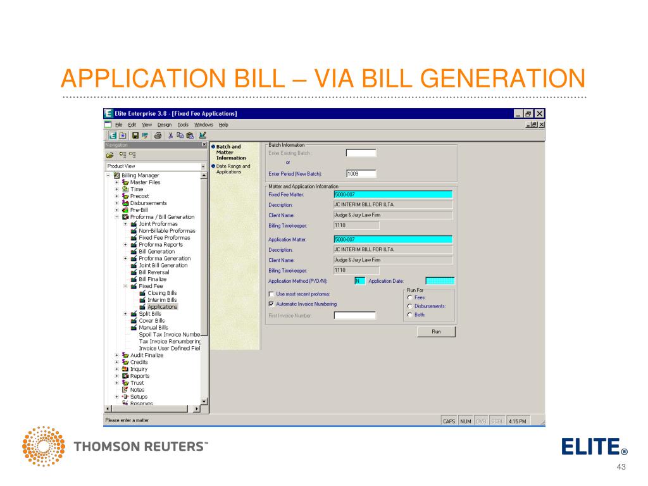The height and width of the screenshot is (486, 648).
Task: Open the Tools menu
Action: (183, 125)
